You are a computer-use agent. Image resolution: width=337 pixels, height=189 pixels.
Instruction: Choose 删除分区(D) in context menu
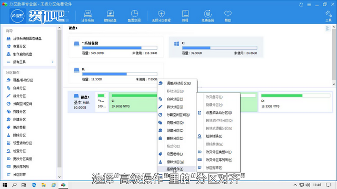click(x=177, y=138)
